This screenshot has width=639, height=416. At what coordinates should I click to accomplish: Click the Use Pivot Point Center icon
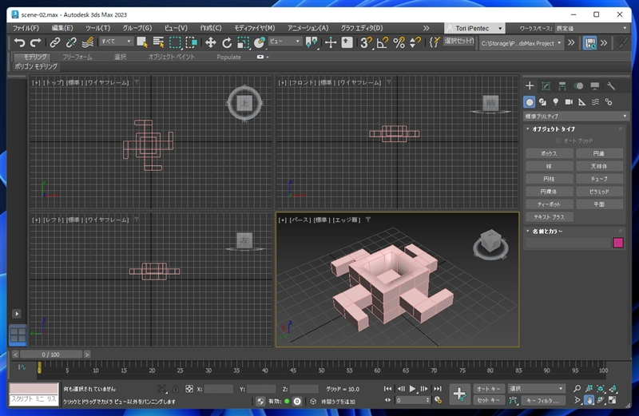tap(312, 42)
